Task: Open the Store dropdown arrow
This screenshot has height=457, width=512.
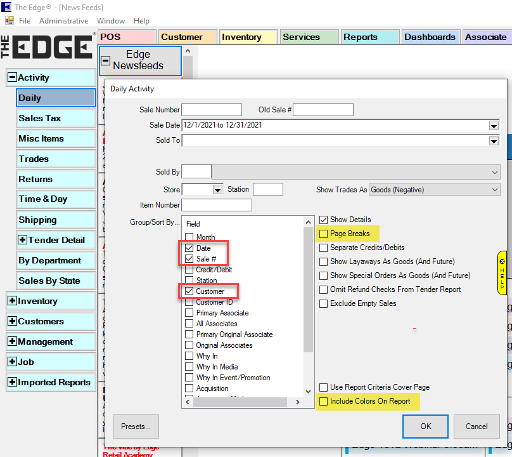Action: [x=217, y=190]
